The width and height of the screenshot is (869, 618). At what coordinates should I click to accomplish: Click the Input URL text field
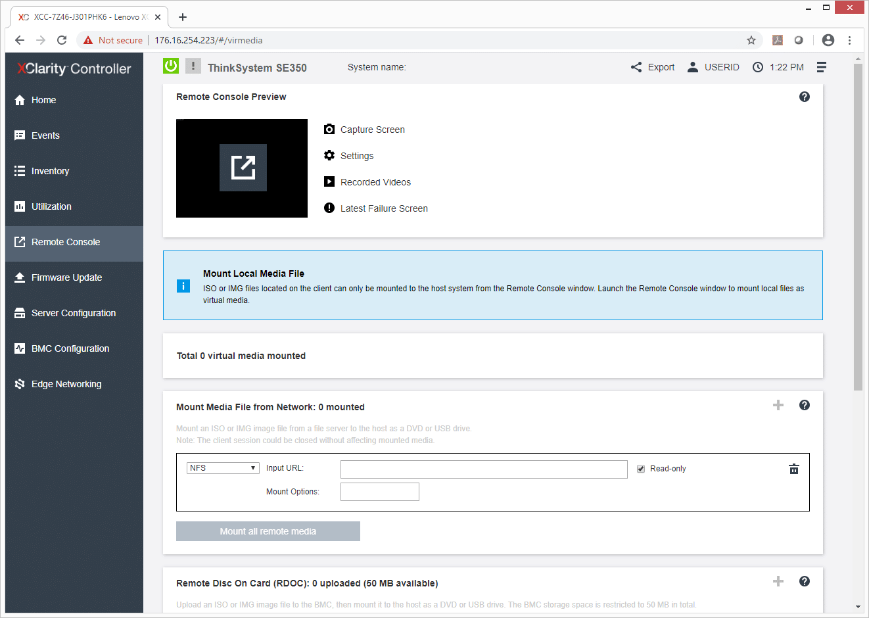pos(484,469)
